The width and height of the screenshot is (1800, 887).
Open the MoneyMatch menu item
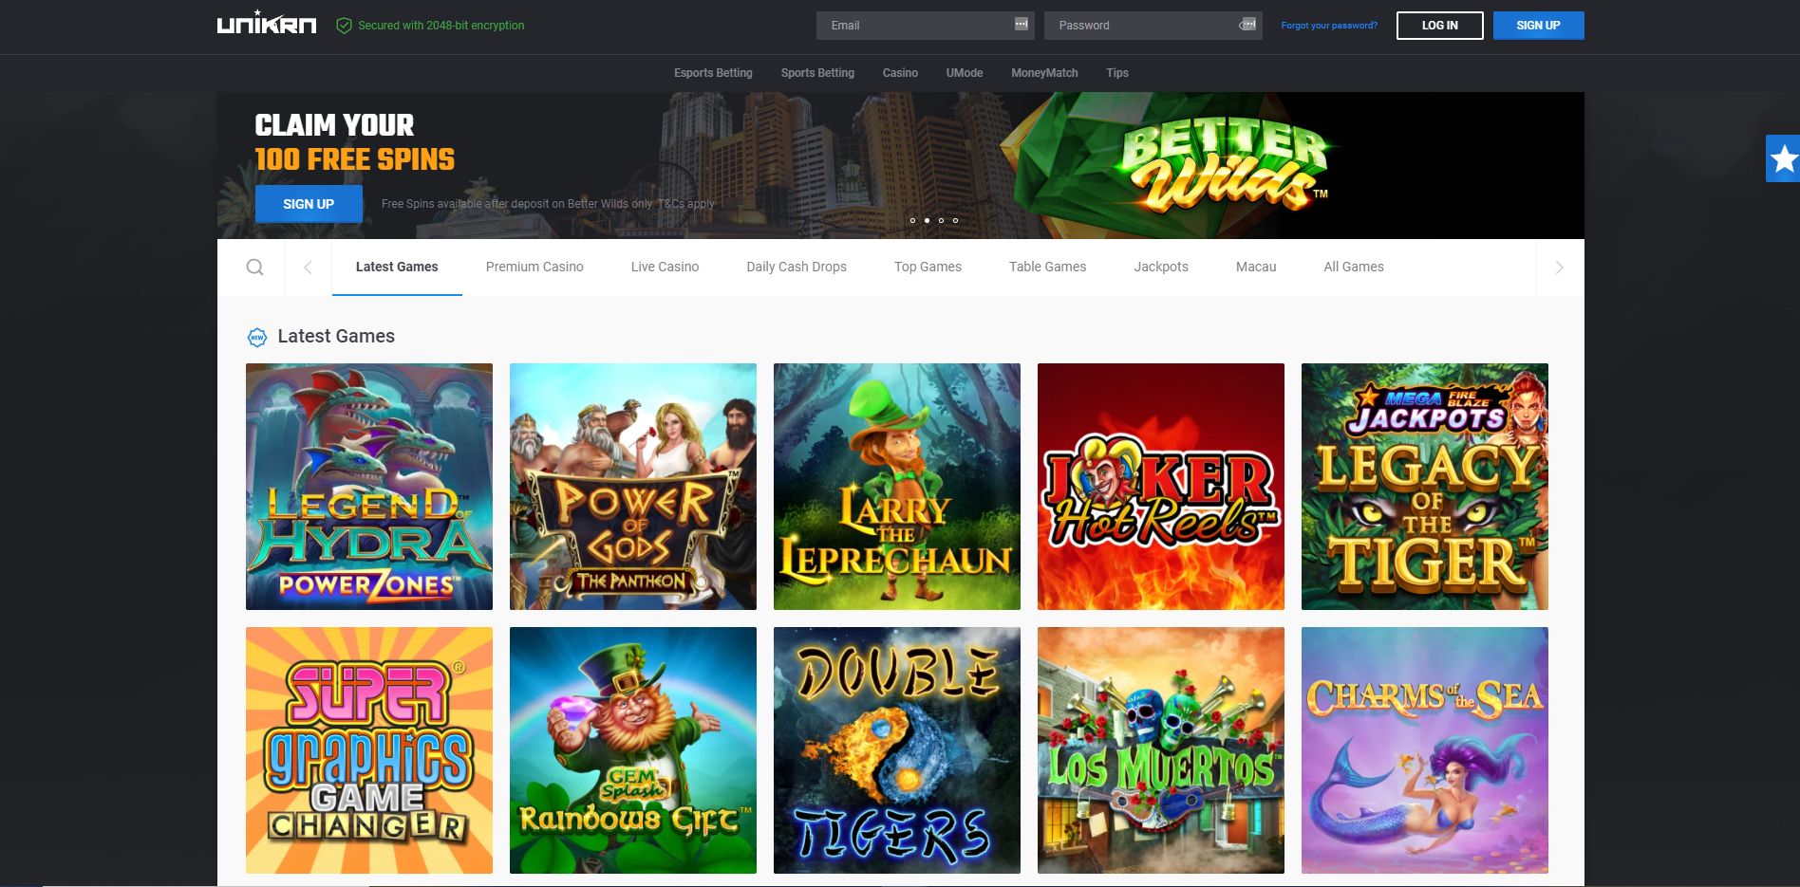click(1044, 73)
